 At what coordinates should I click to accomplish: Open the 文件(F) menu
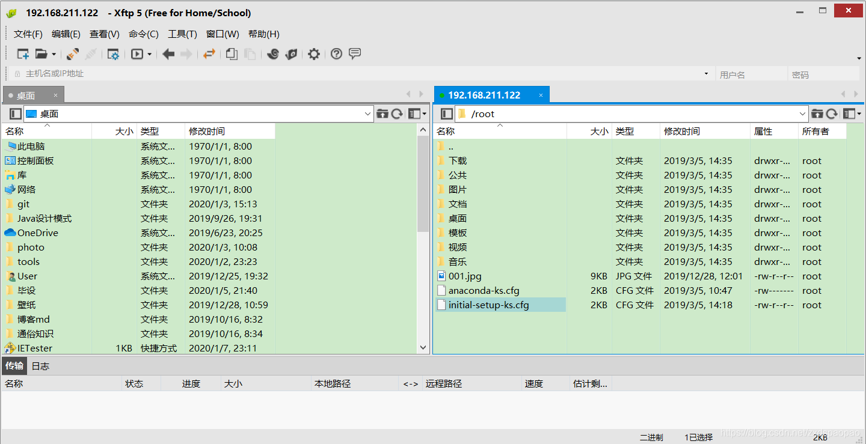click(28, 34)
